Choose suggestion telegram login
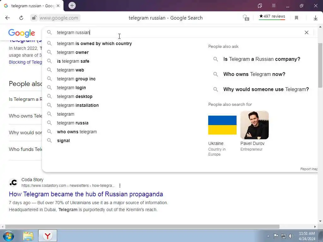Screen dimensions: 323x242 [72, 88]
